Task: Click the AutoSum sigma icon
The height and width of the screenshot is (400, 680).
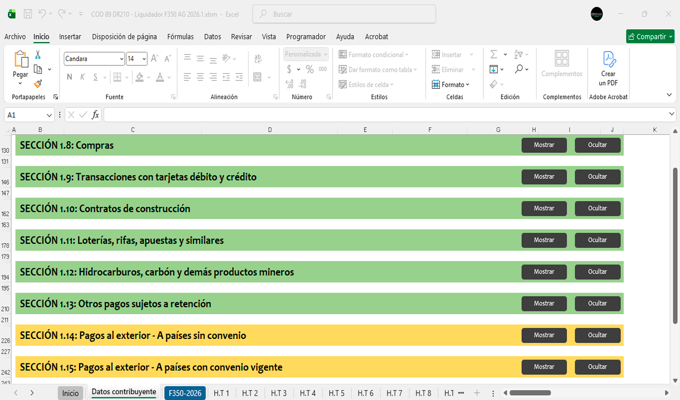Action: [x=494, y=55]
